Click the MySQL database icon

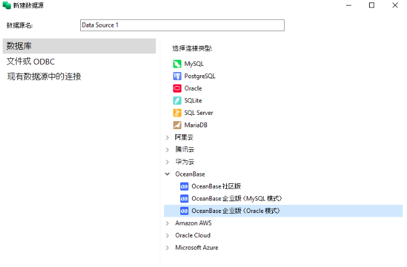[177, 64]
